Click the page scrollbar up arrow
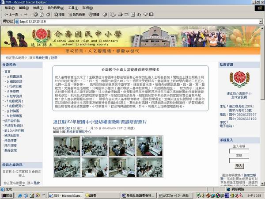Screen dimensions: 265x199 tap(262, 28)
